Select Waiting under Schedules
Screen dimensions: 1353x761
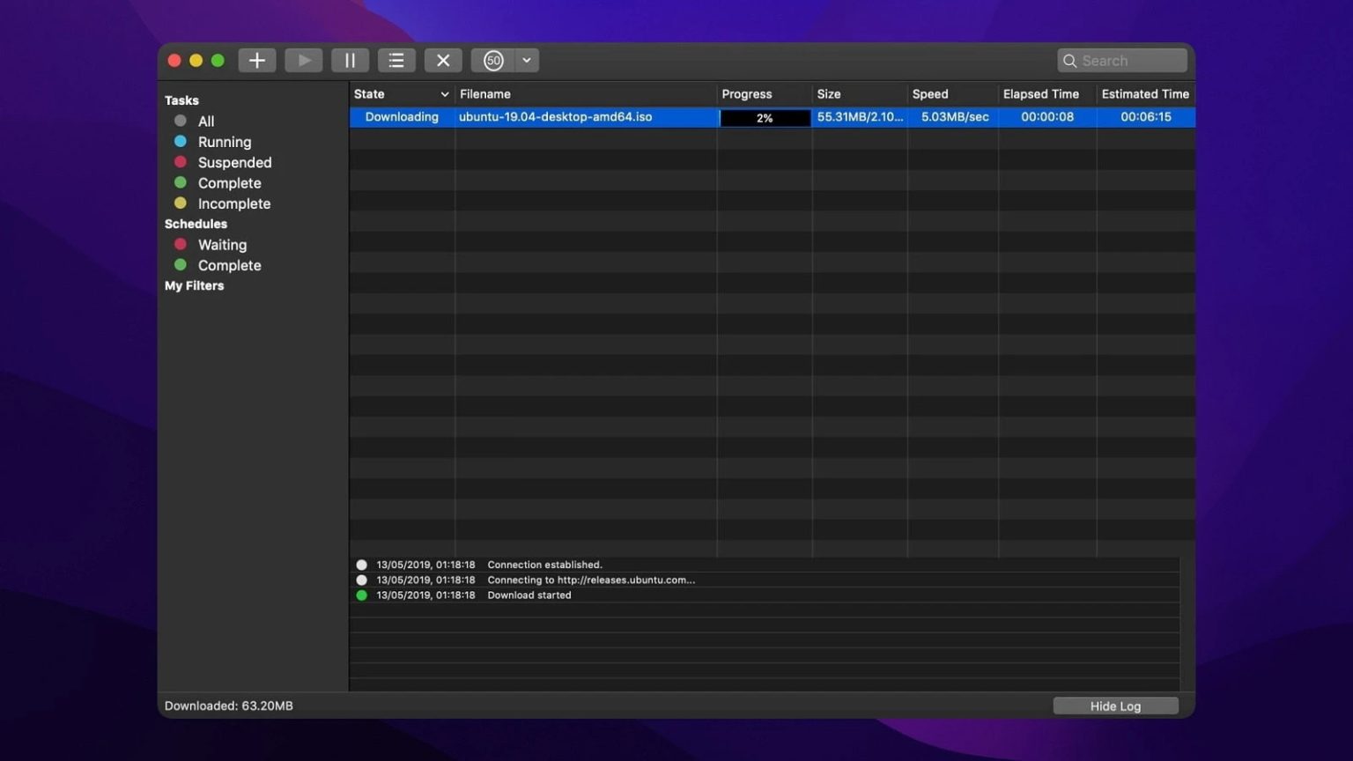tap(222, 244)
